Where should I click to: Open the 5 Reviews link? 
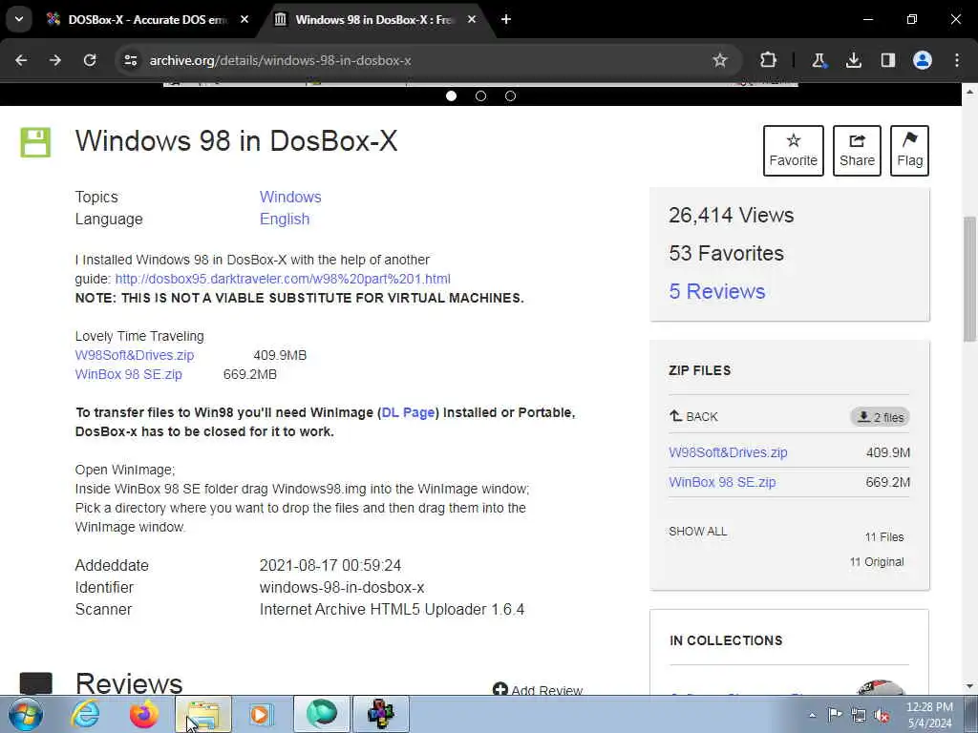pos(716,292)
